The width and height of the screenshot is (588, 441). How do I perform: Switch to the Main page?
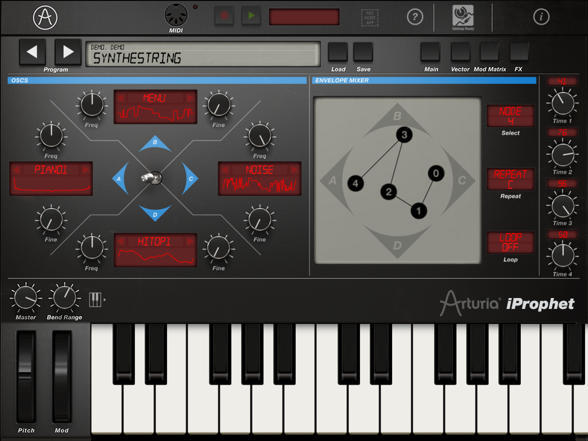pyautogui.click(x=431, y=52)
